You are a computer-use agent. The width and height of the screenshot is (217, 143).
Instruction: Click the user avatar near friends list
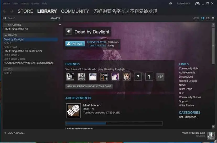pyautogui.click(x=211, y=136)
